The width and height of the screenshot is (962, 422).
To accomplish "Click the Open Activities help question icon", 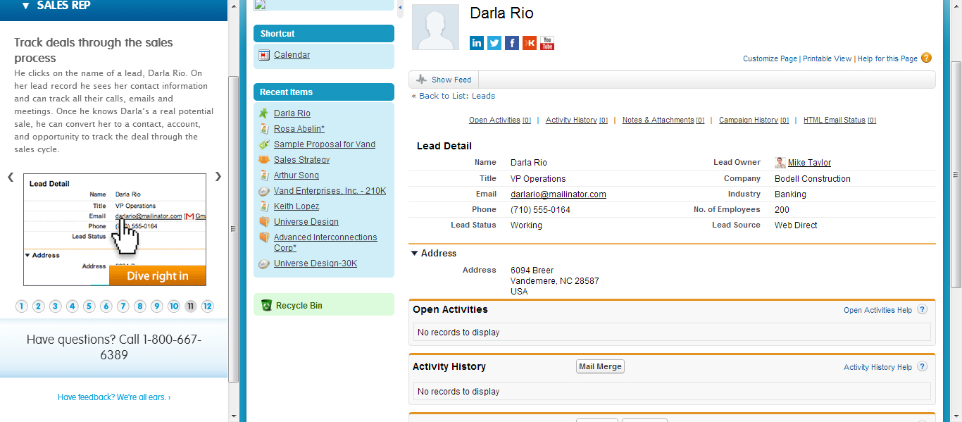I will [x=922, y=310].
